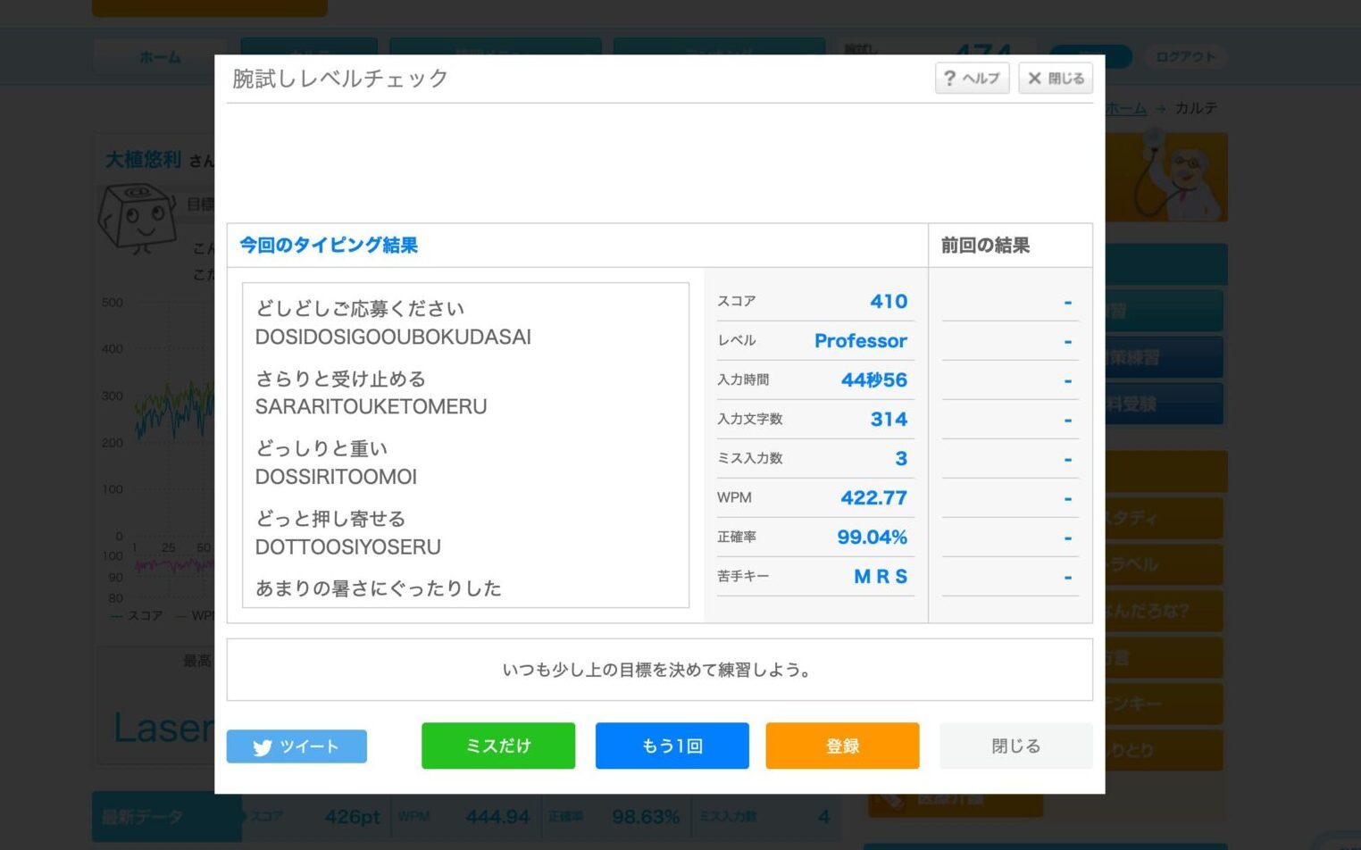The image size is (1361, 850).
Task: Retry with the blue もう1回 button
Action: 672,746
